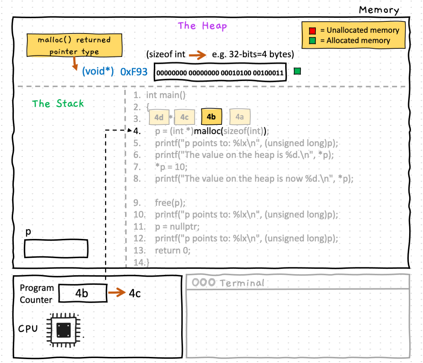Select the 4d step box
The width and height of the screenshot is (423, 363).
159,117
